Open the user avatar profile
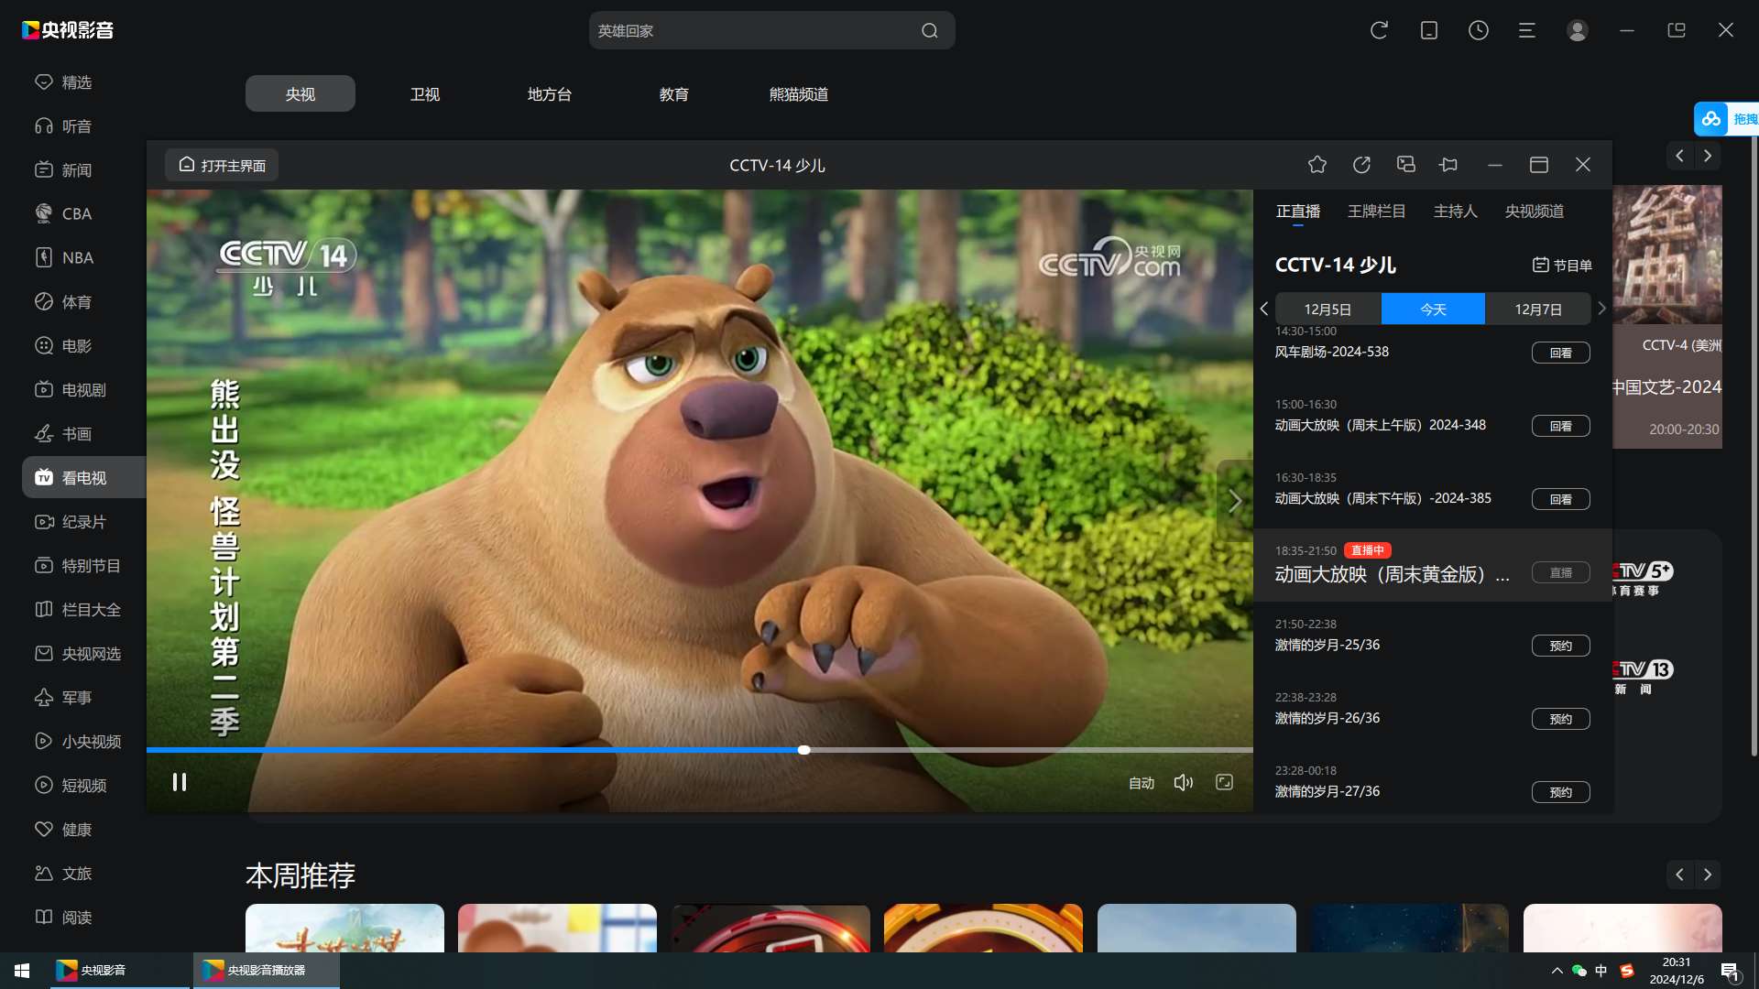The width and height of the screenshot is (1759, 989). pos(1577,30)
